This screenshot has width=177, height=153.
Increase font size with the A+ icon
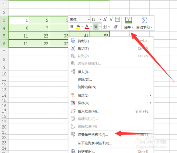105,19
